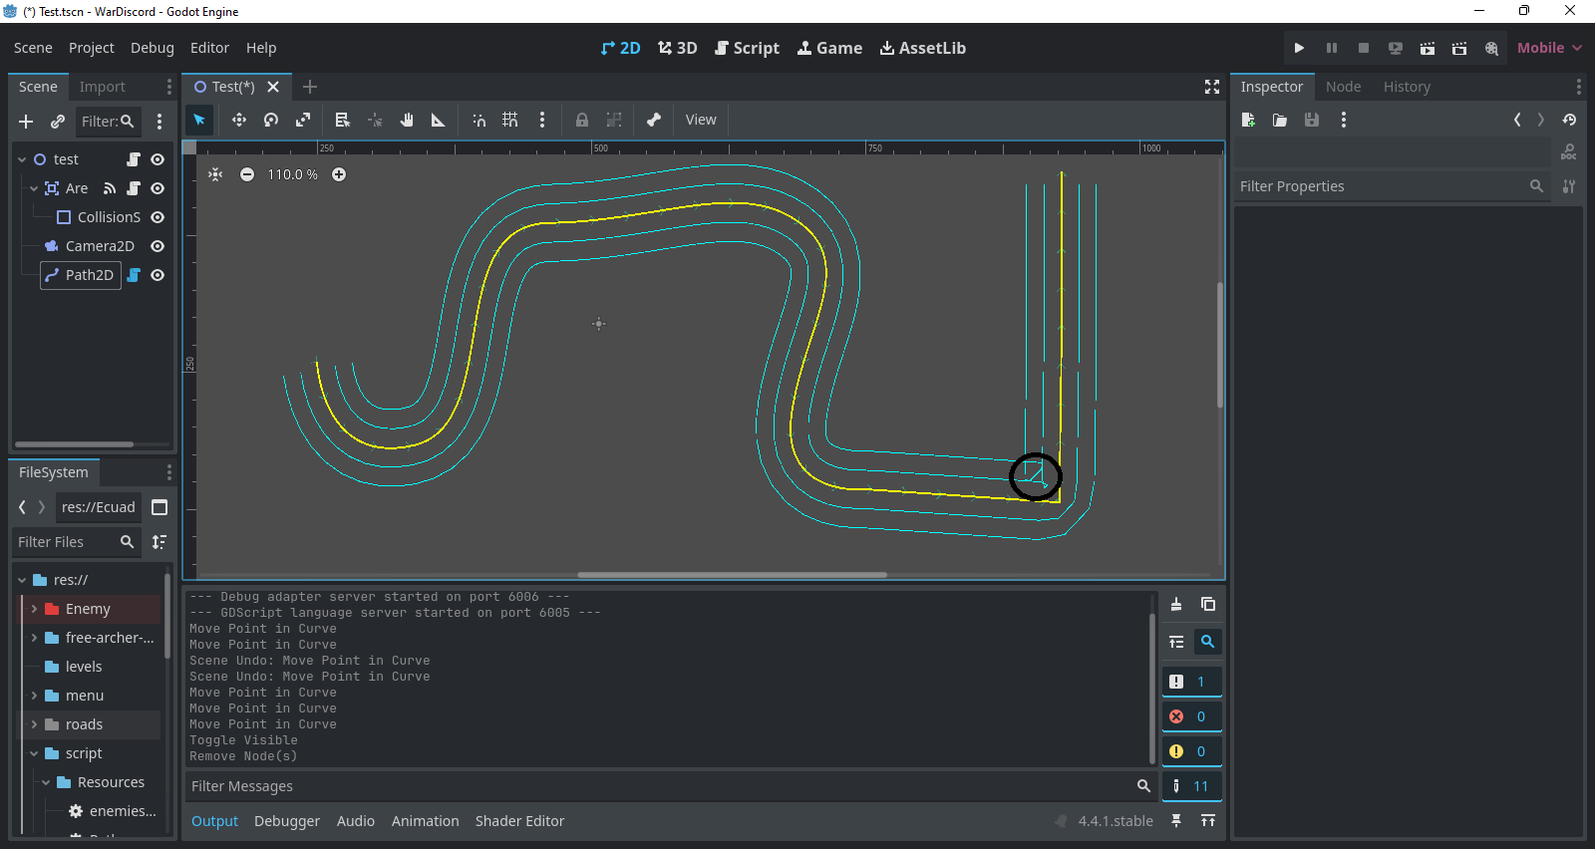The width and height of the screenshot is (1595, 849).
Task: Hide the Path2D node
Action: point(158,275)
